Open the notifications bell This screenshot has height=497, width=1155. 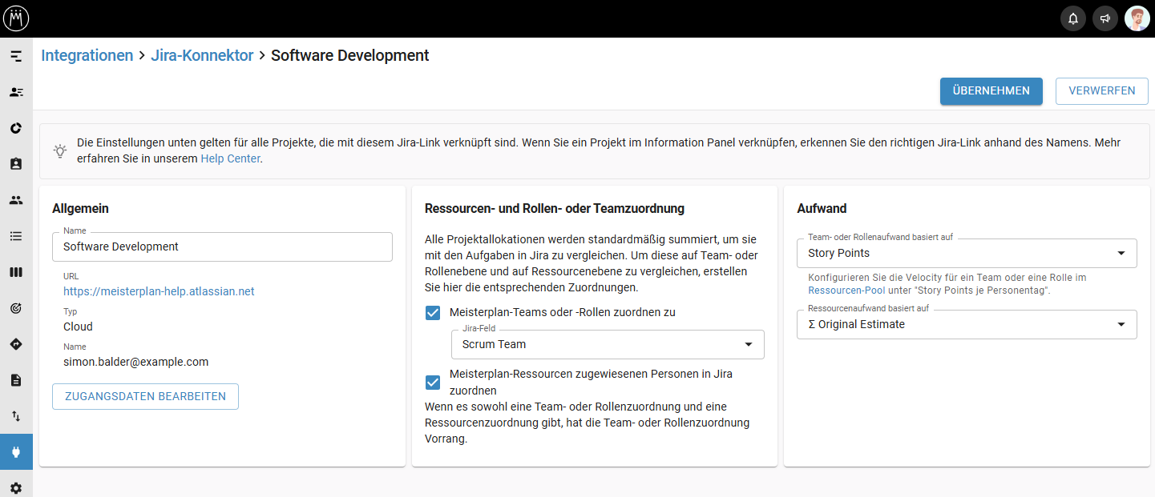[1073, 18]
